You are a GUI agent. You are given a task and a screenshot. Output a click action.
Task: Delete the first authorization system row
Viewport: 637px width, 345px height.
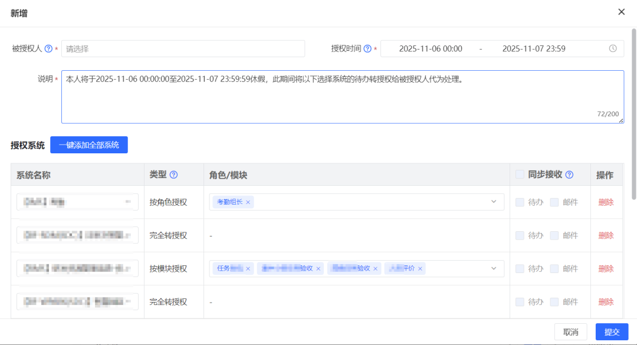[x=606, y=202]
